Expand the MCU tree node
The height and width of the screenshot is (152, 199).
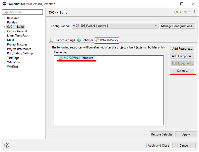(x=4, y=40)
